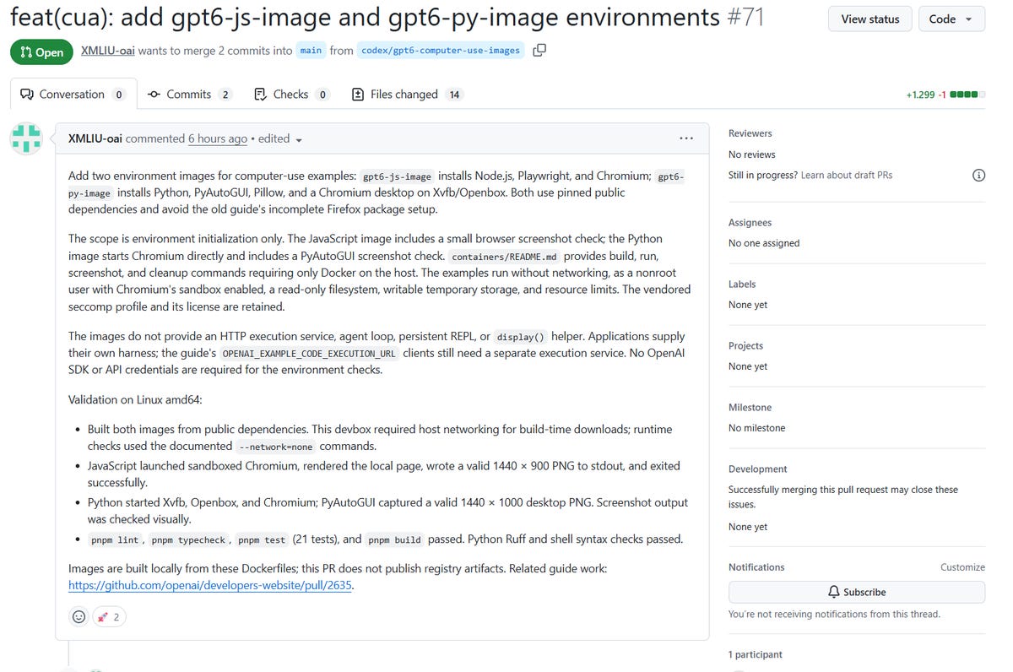Open the 6 hours ago timestamp link

[x=218, y=138]
